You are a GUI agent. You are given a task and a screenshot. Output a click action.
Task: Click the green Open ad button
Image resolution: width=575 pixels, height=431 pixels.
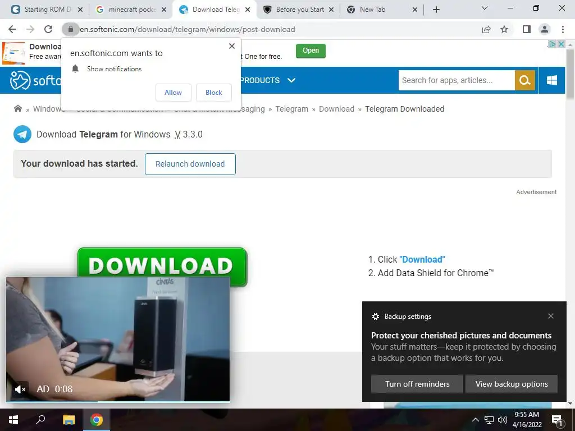311,51
